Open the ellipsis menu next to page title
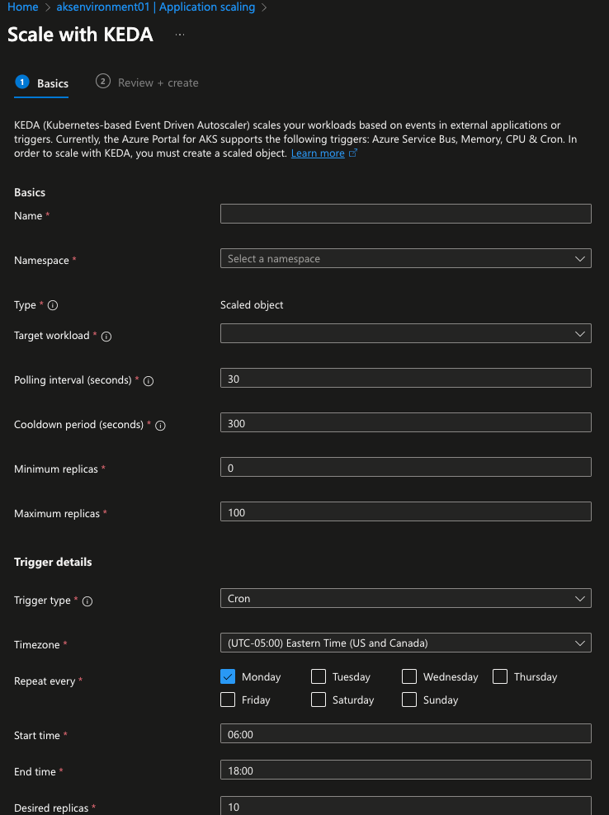 point(180,35)
